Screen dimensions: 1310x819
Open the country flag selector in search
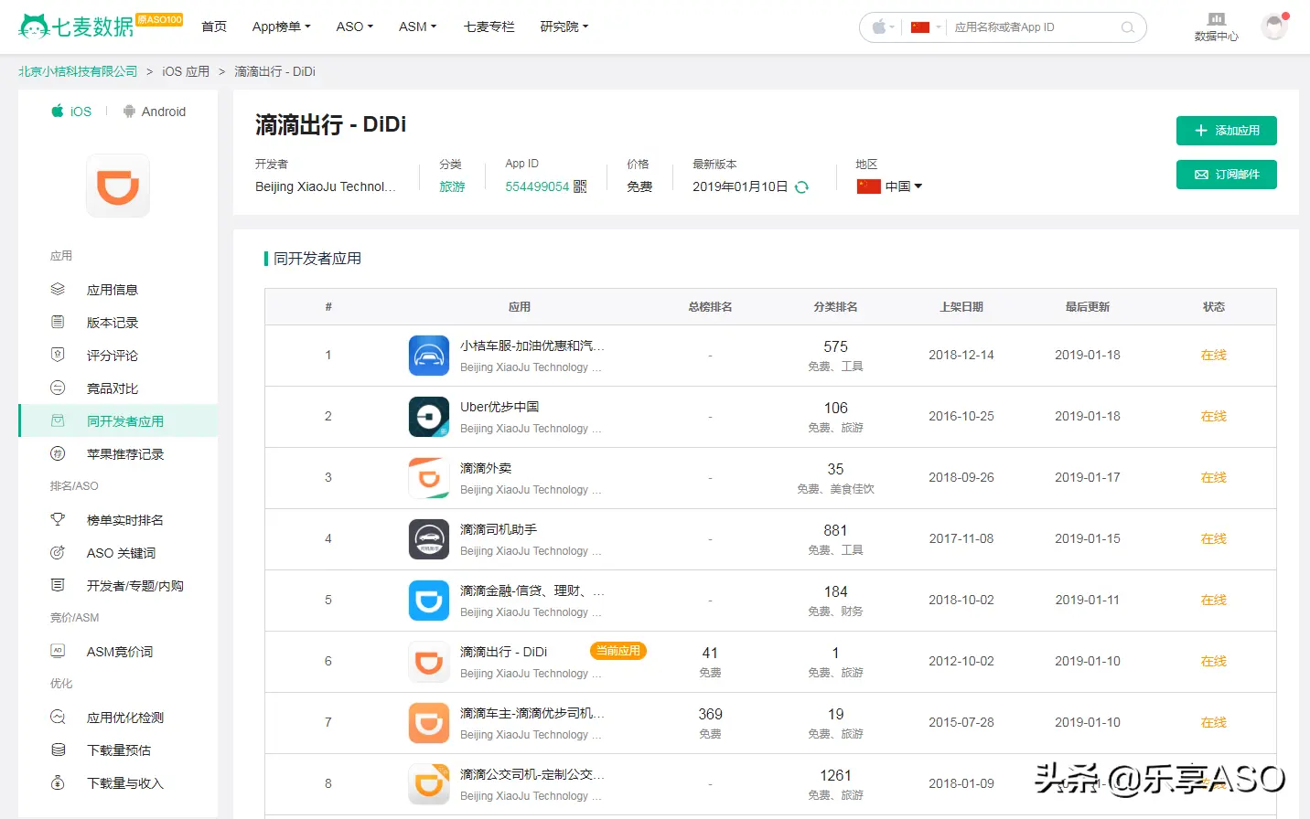[x=926, y=27]
